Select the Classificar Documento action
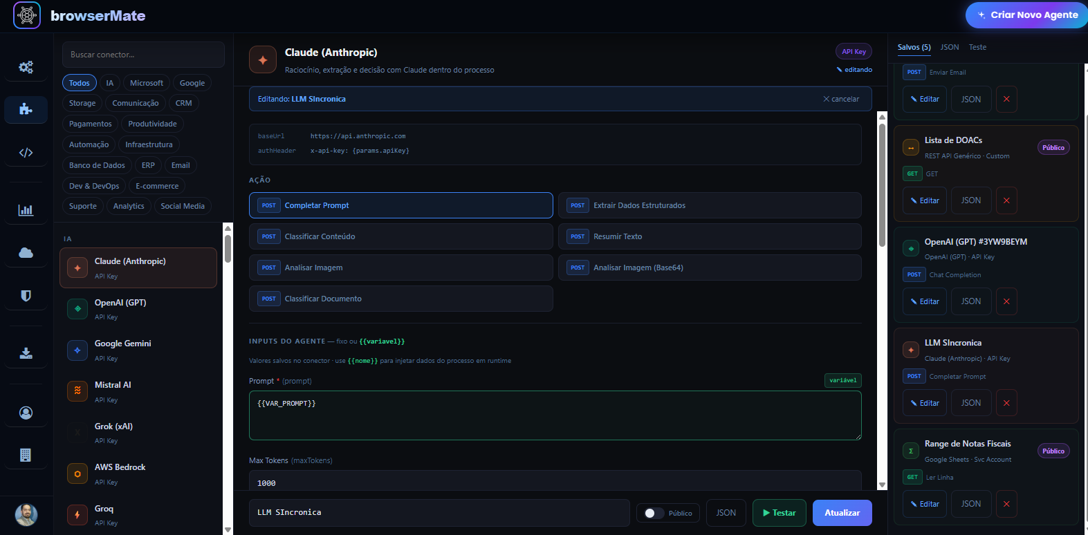Viewport: 1088px width, 535px height. coord(400,299)
